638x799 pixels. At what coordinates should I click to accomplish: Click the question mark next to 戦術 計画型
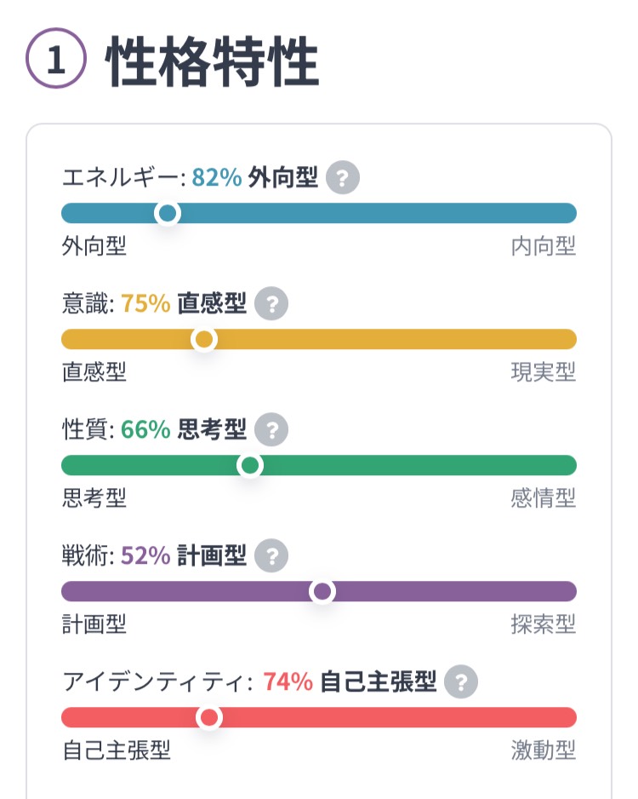(271, 556)
